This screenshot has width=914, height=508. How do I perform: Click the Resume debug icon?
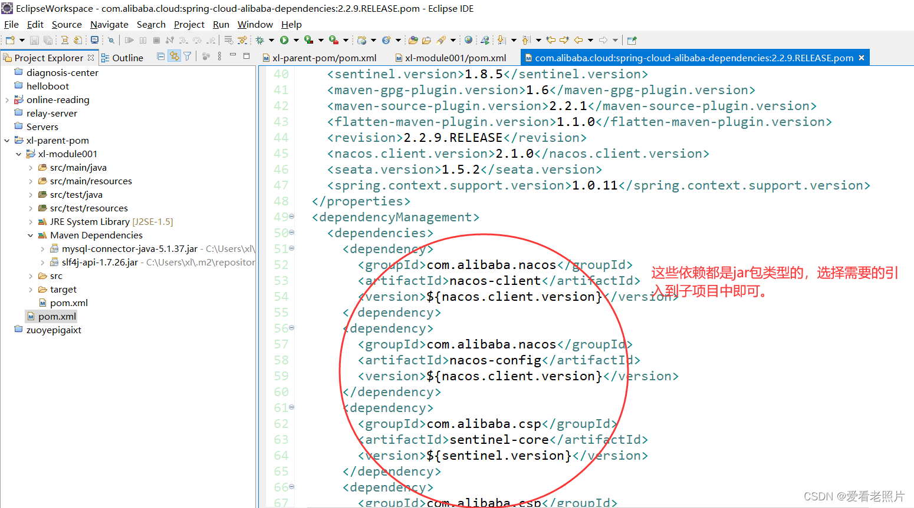[129, 40]
